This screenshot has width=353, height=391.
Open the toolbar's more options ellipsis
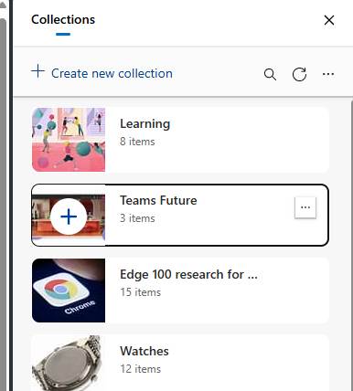[328, 74]
